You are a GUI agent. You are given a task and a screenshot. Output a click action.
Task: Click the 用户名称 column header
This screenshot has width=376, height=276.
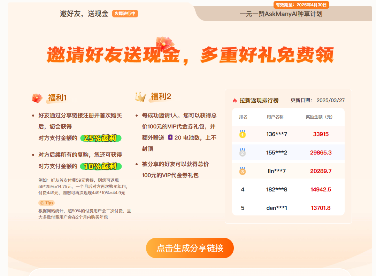point(275,117)
